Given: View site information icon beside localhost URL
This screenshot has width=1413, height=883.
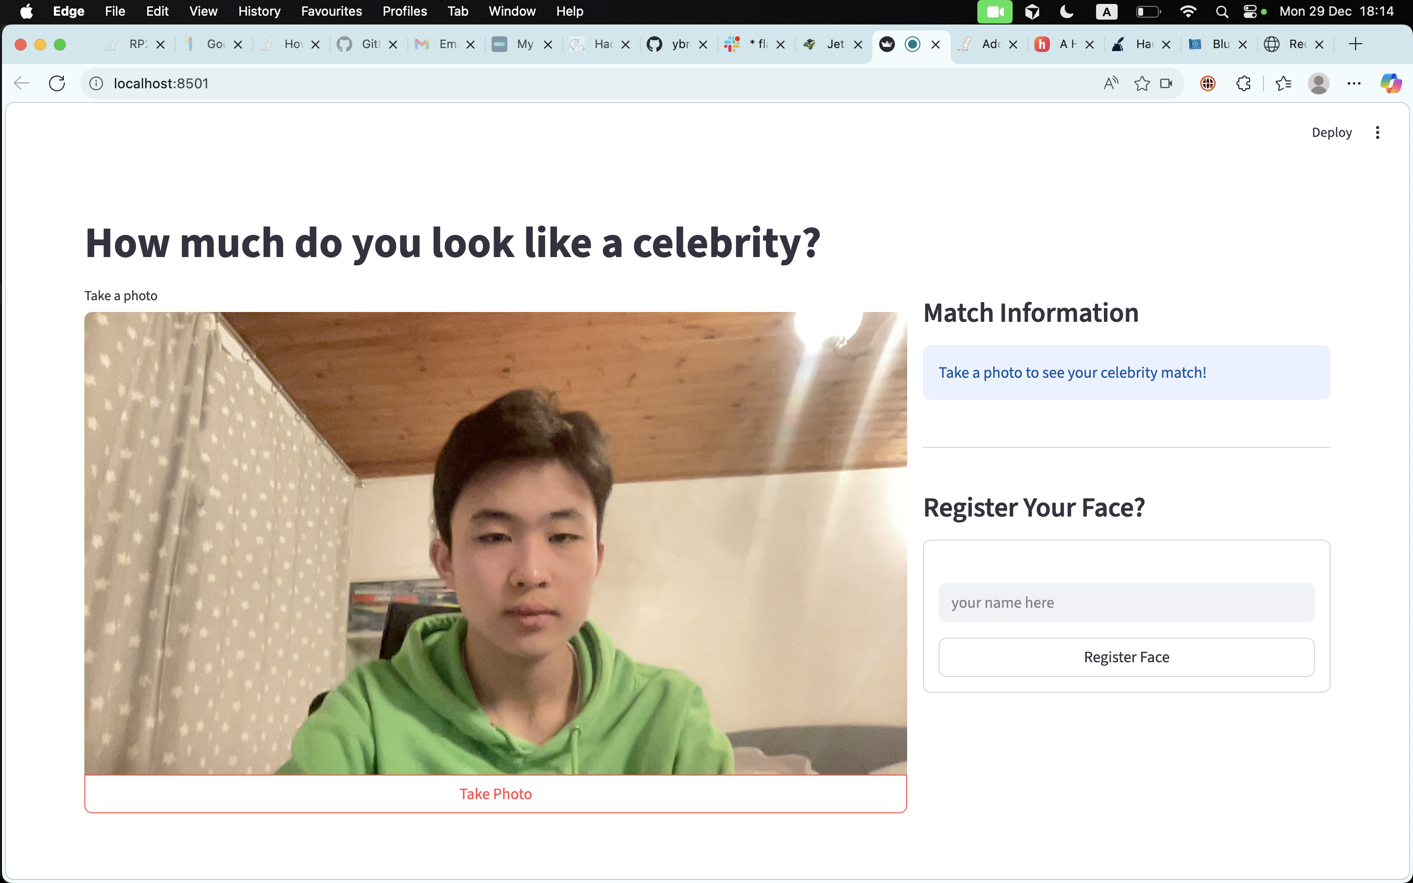Looking at the screenshot, I should 96,83.
